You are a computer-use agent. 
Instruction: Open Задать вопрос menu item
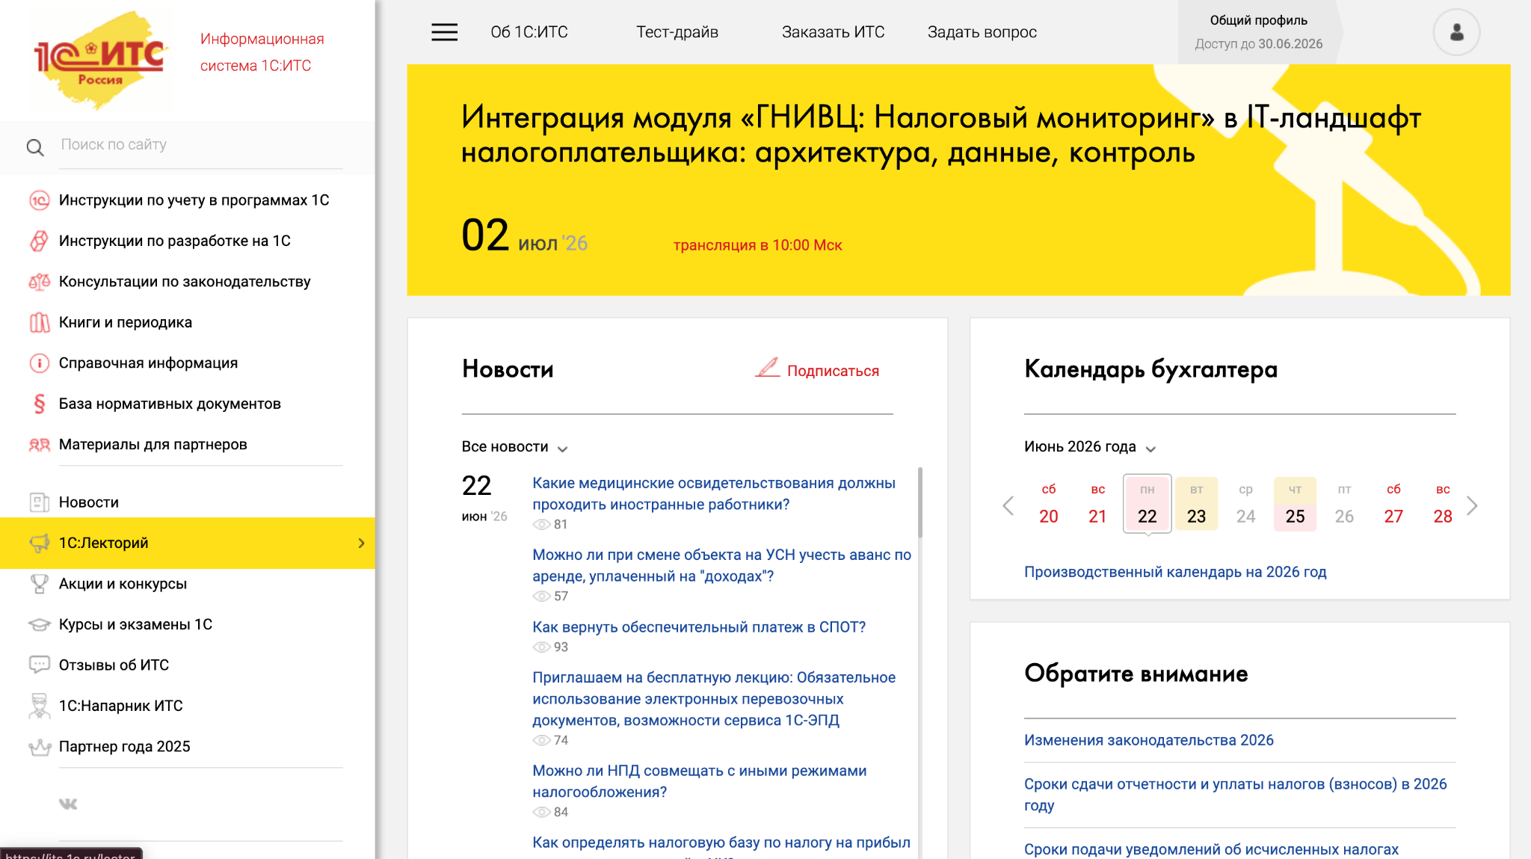pyautogui.click(x=982, y=32)
